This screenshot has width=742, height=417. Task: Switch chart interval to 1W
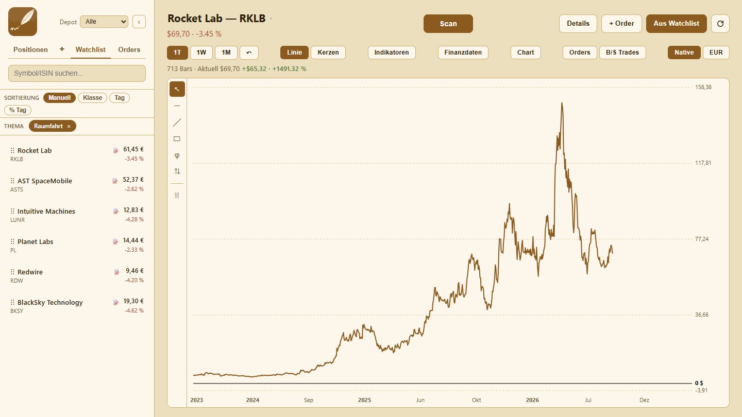click(201, 53)
